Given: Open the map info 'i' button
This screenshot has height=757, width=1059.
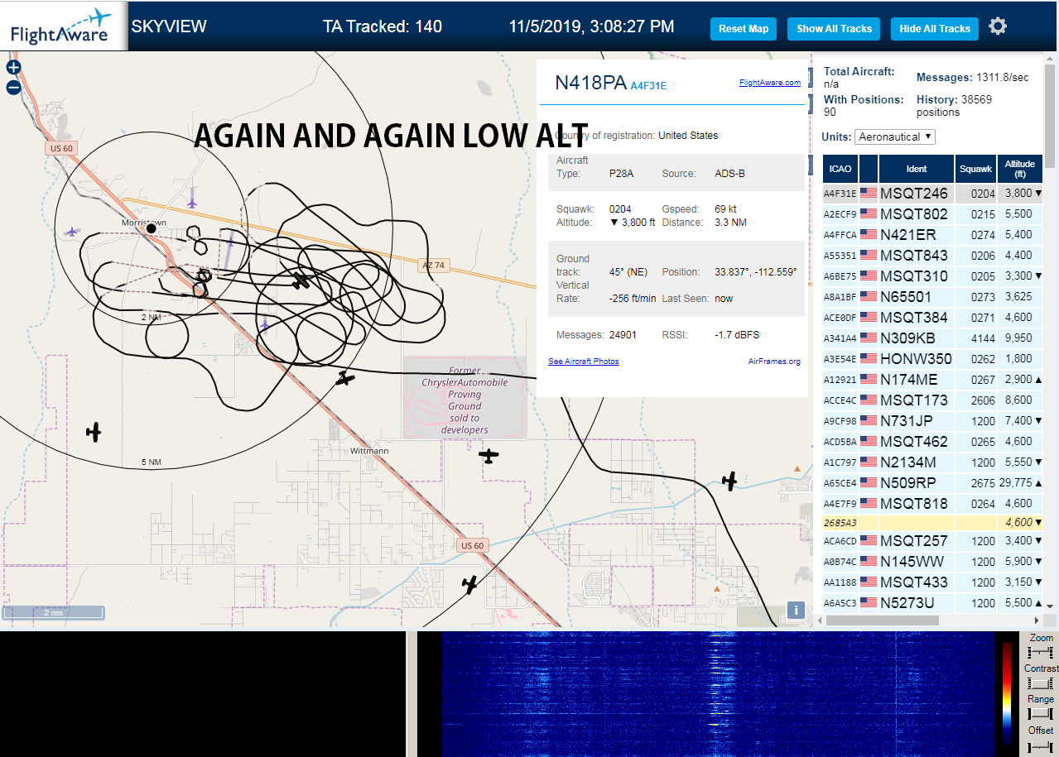Looking at the screenshot, I should (x=796, y=611).
